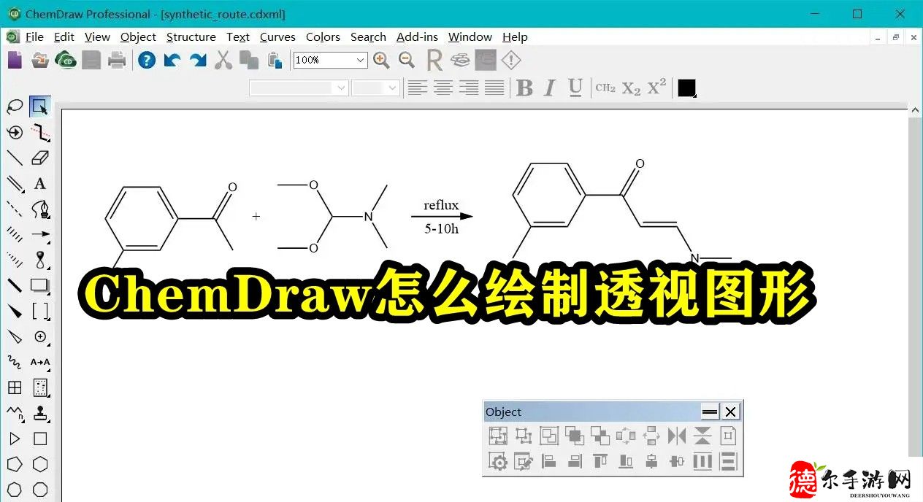Select the chemical symbols plus-circle tool

pyautogui.click(x=40, y=336)
